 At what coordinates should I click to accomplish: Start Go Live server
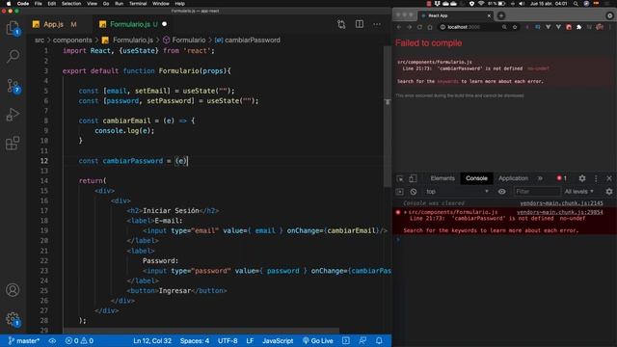pos(317,340)
